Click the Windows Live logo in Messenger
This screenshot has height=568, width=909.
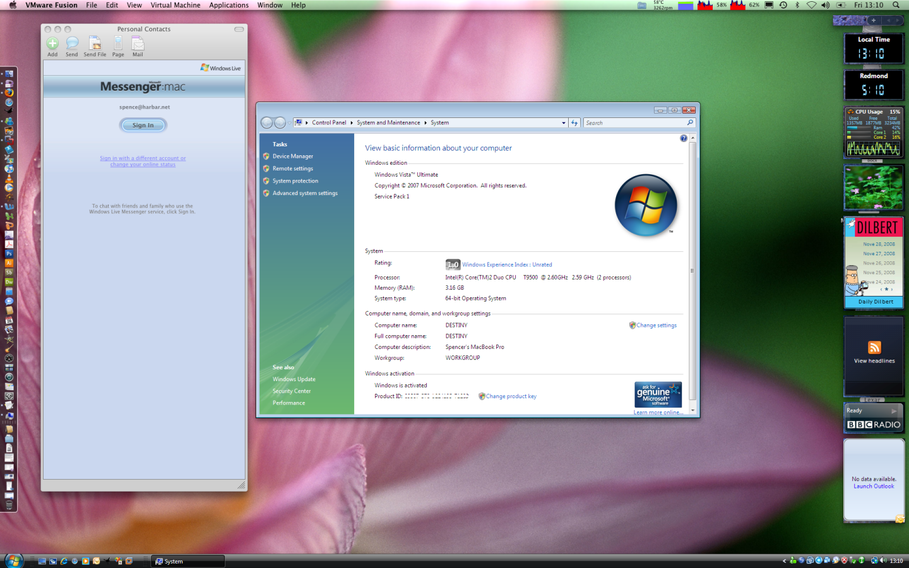(x=221, y=68)
